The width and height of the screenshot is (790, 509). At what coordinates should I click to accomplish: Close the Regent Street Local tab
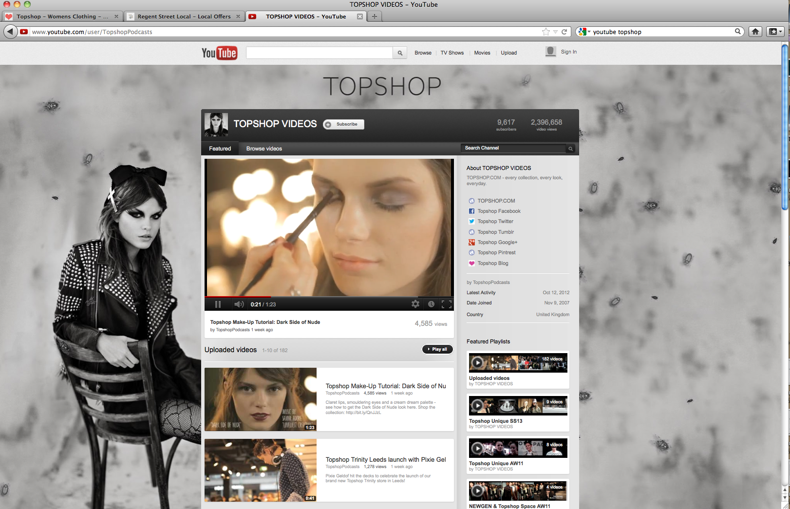pos(238,16)
